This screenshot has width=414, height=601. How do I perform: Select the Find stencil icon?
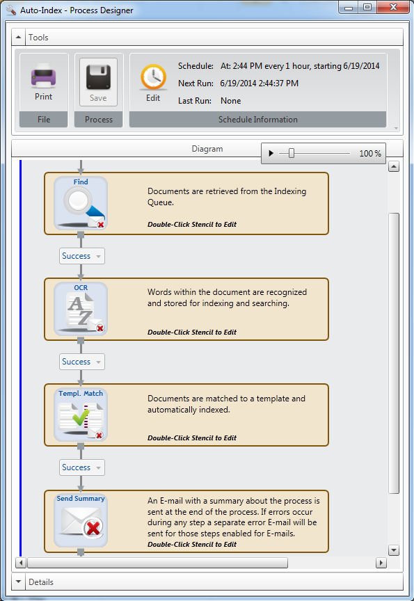pyautogui.click(x=81, y=204)
